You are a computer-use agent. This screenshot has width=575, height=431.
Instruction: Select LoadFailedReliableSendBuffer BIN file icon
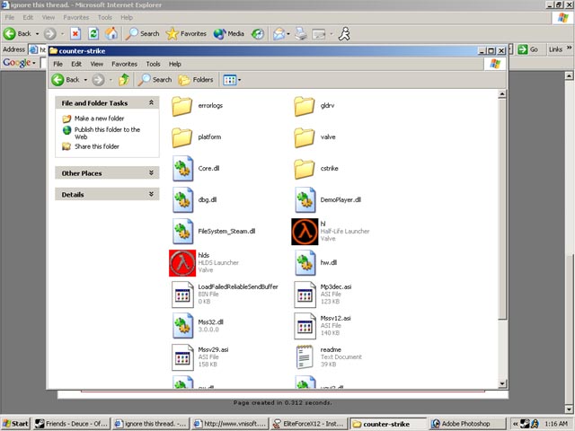(182, 295)
